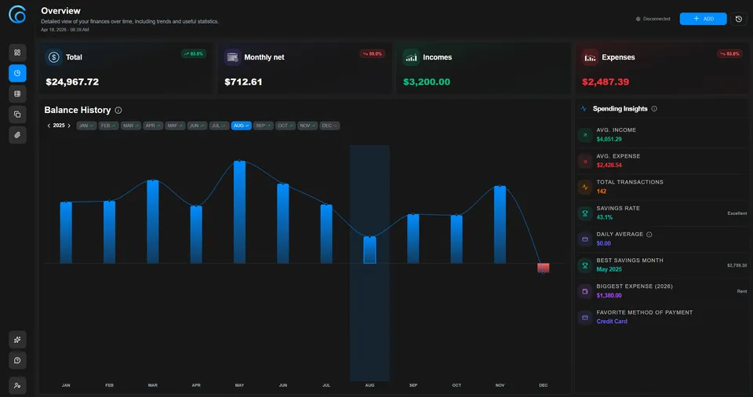The image size is (753, 397).
Task: Click the August bar in chart
Action: coord(369,249)
